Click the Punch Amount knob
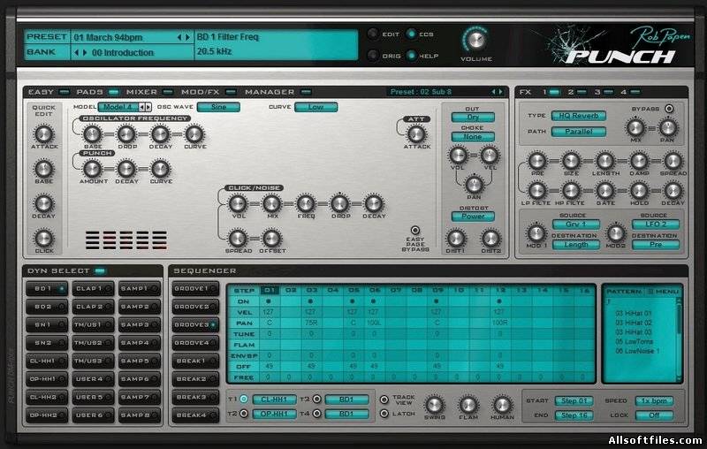Screen dimensions: 707x449 point(93,169)
